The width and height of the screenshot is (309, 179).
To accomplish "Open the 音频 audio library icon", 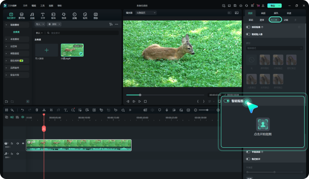I will (x=32, y=15).
